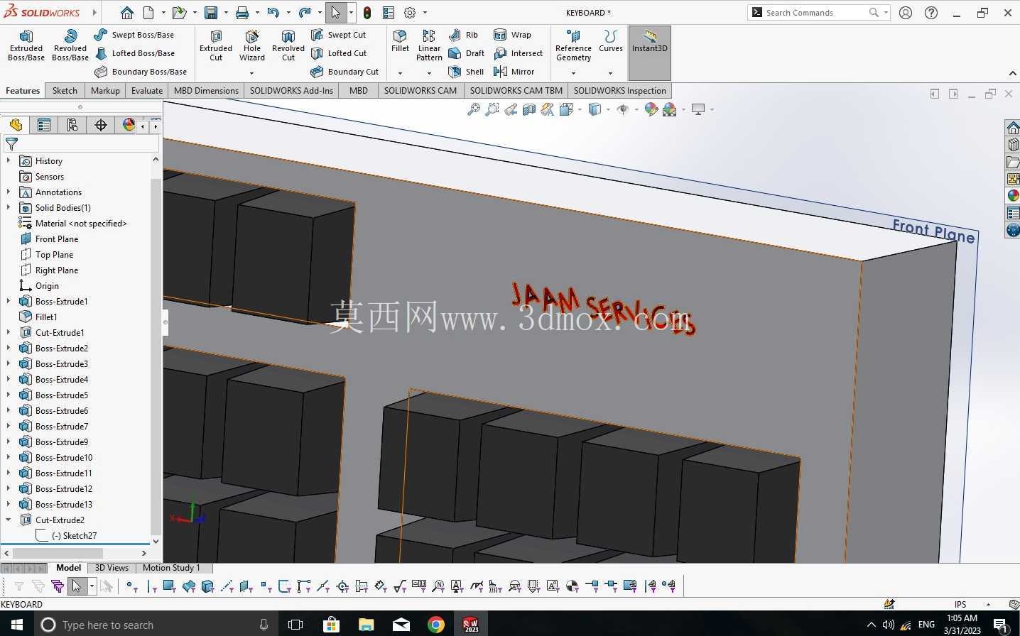Switch to the SOLIDWORKS CAM tab

[421, 91]
